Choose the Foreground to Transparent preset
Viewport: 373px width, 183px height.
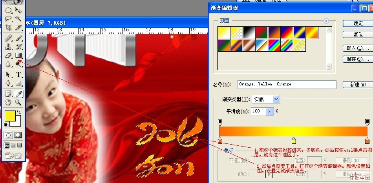click(x=236, y=33)
